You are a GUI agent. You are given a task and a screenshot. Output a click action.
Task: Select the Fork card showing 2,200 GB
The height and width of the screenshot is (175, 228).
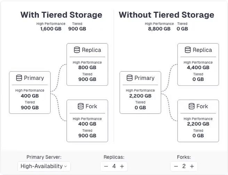coord(198,120)
